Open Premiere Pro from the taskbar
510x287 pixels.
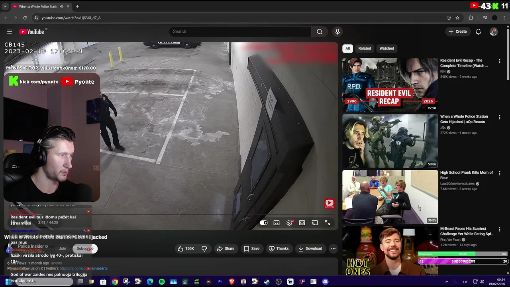pyautogui.click(x=220, y=282)
